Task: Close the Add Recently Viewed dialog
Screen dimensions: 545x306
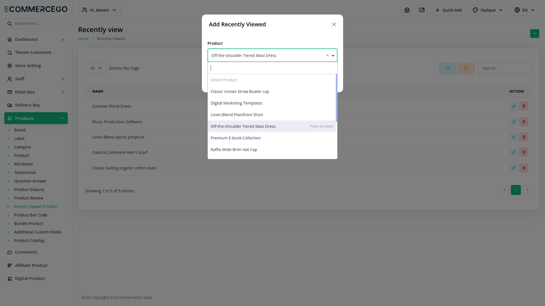Action: [334, 24]
